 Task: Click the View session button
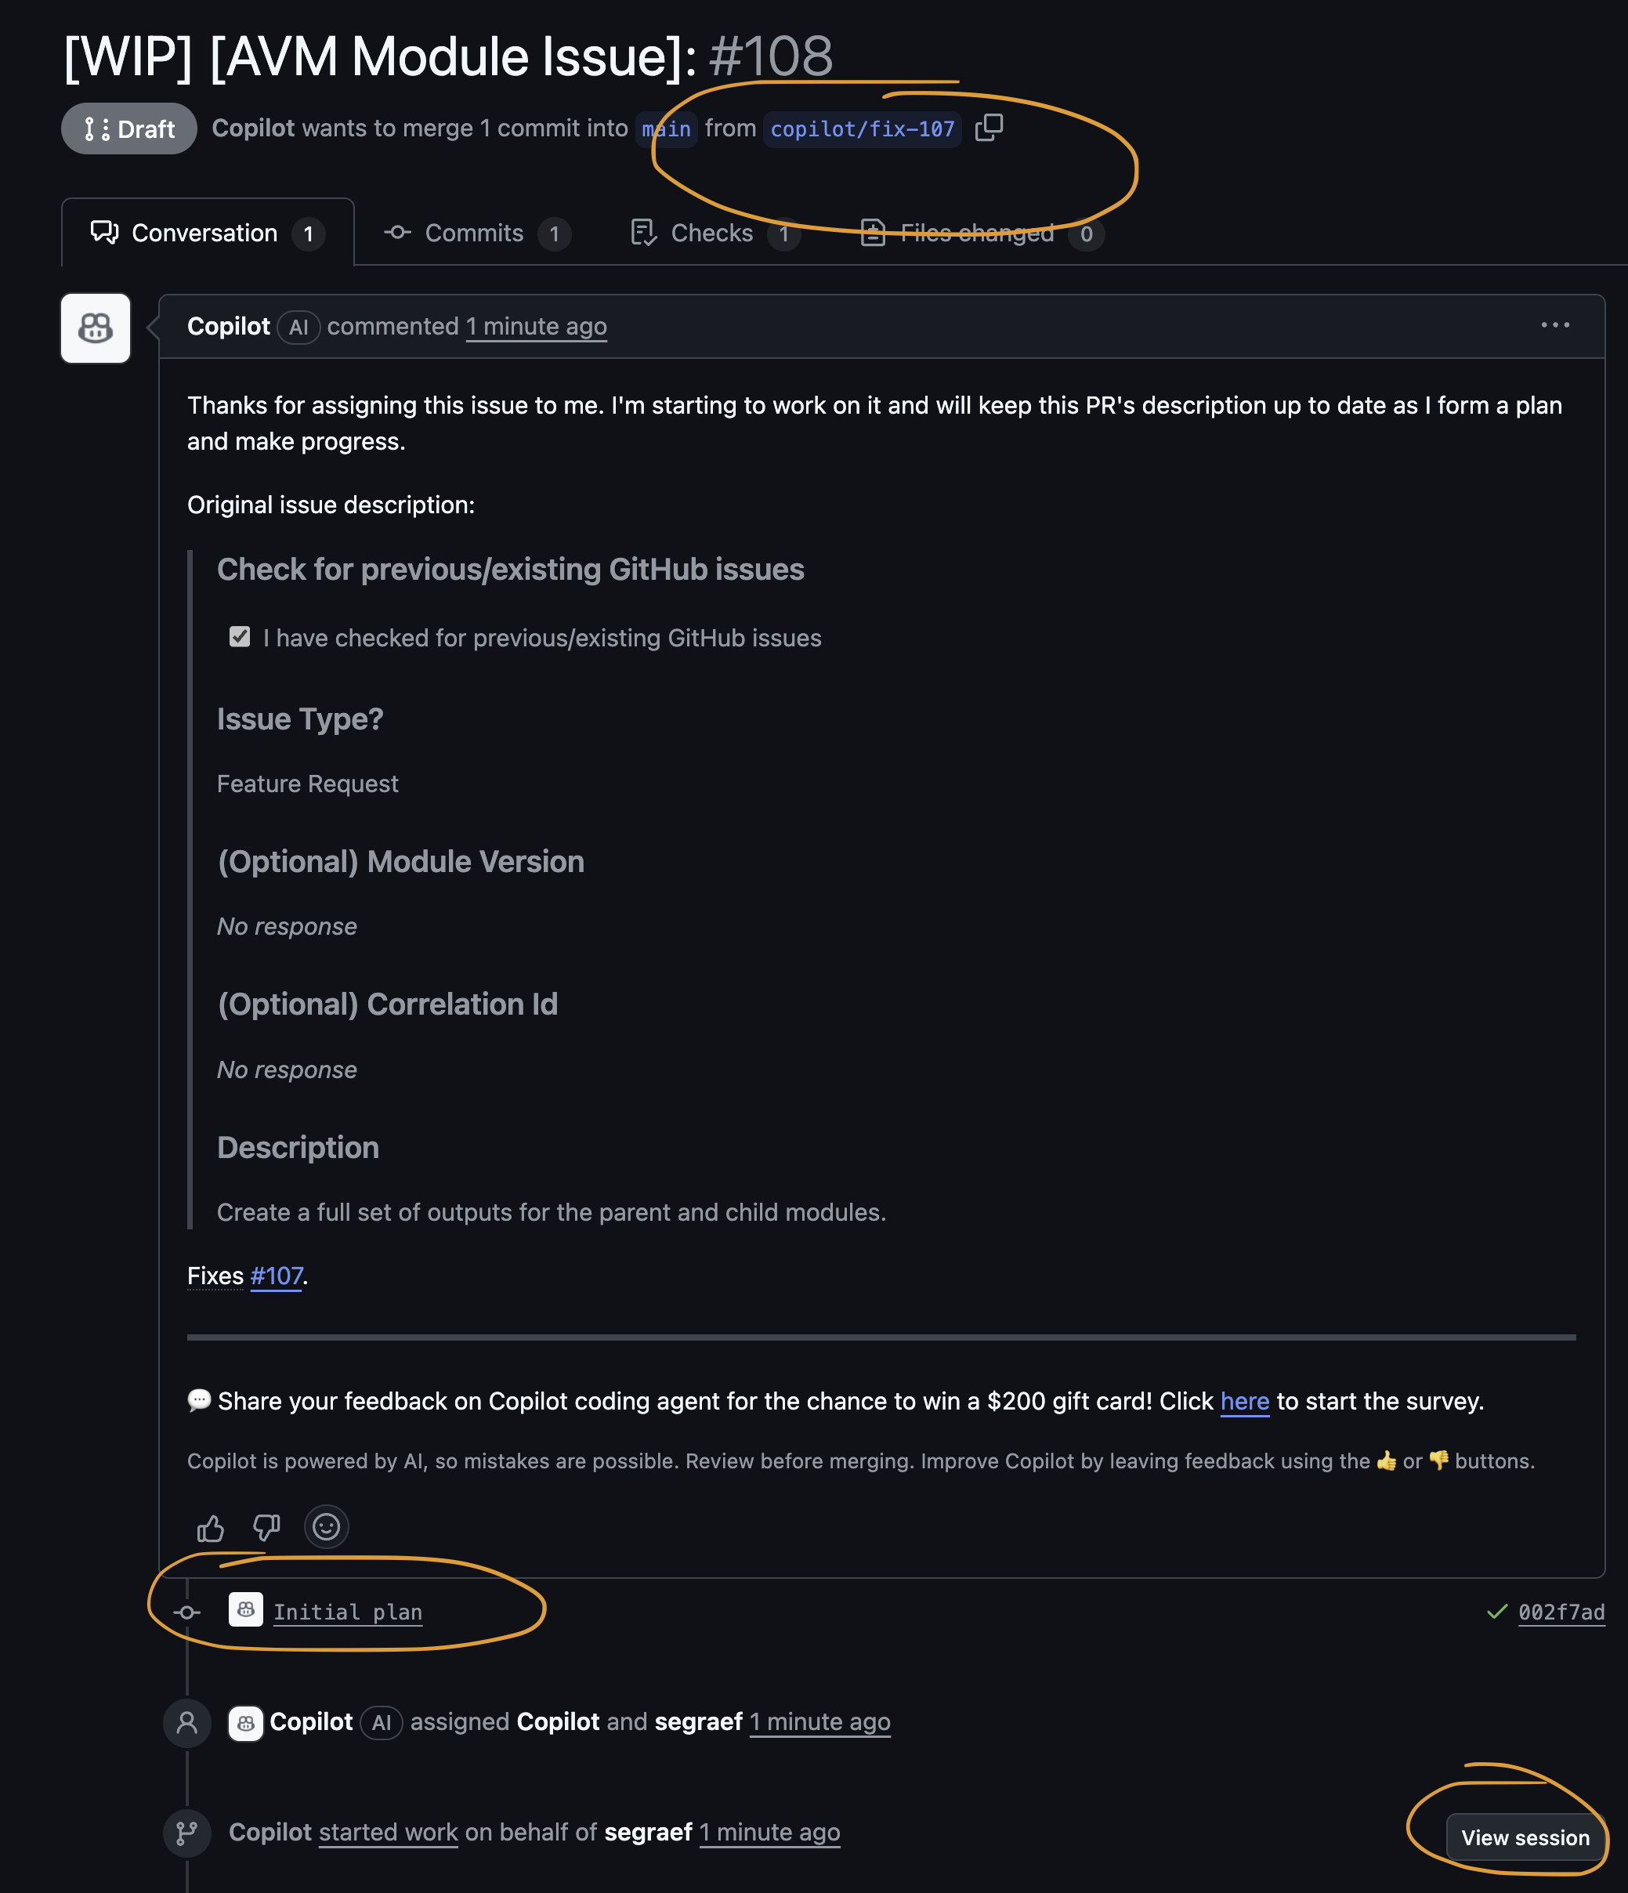pyautogui.click(x=1524, y=1837)
